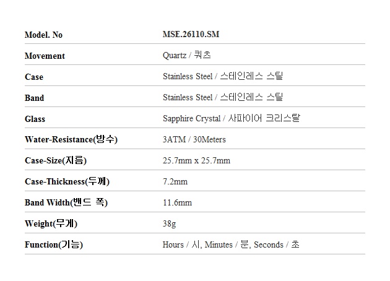Viewport: 390px width, 281px height.
Task: Click the Hours, Minutes, Seconds function value
Action: [x=231, y=245]
